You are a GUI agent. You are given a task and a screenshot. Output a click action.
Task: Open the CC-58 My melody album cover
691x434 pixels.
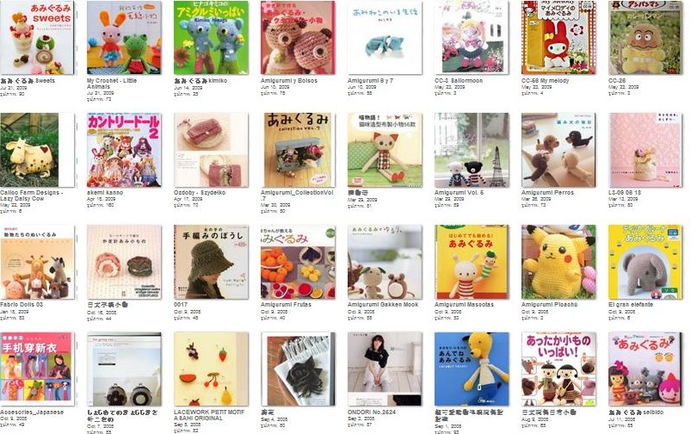pyautogui.click(x=558, y=38)
